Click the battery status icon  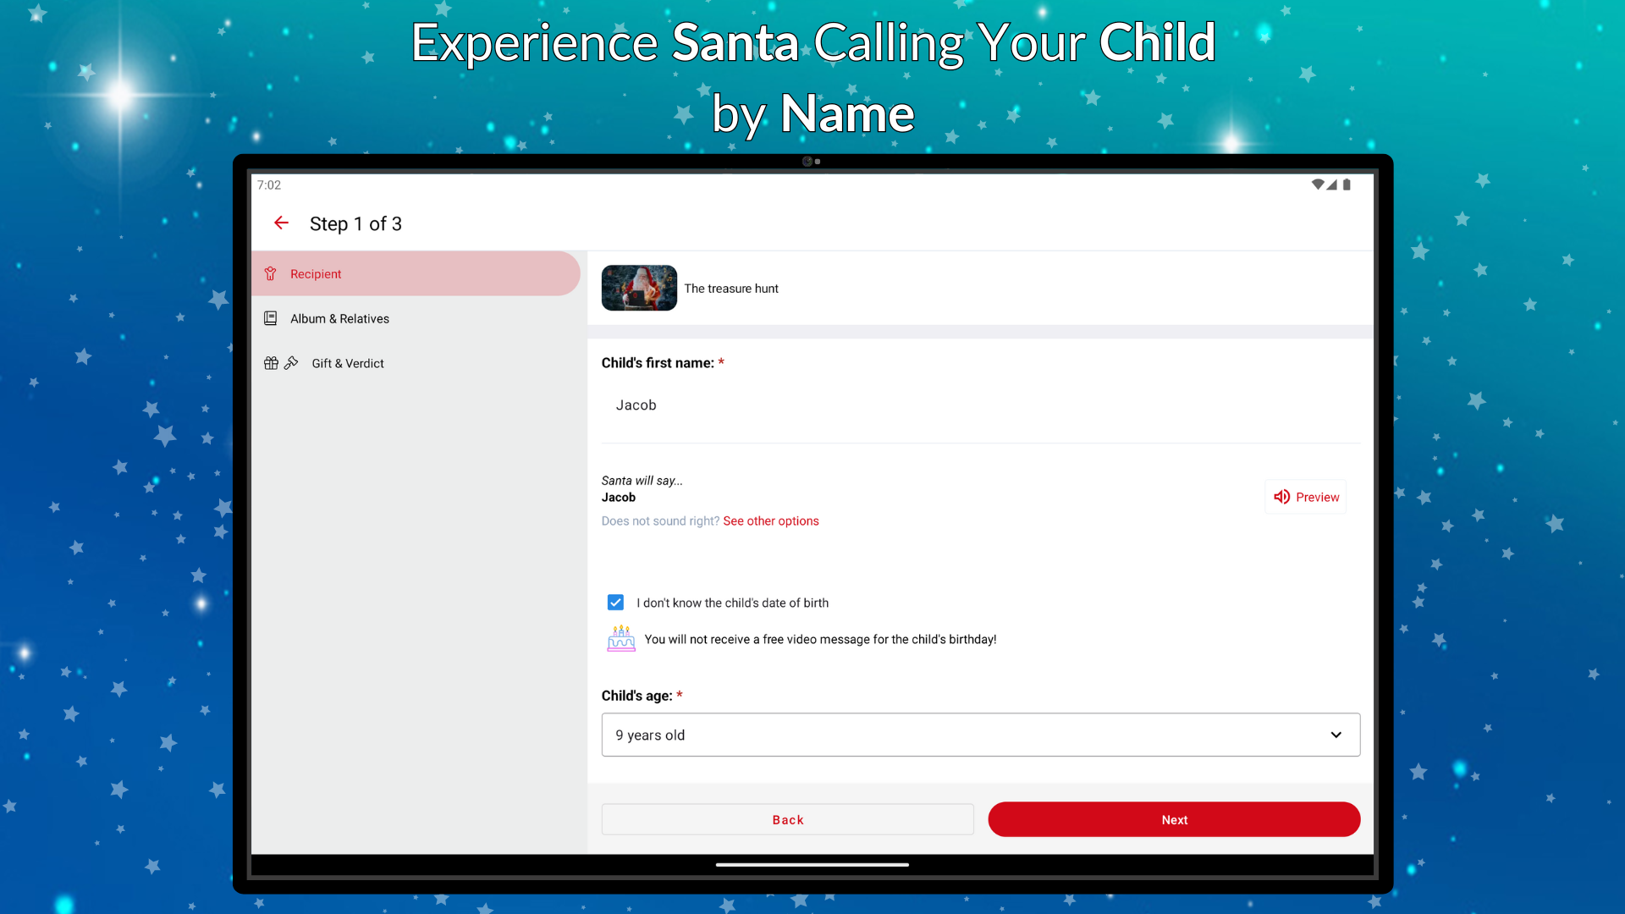(x=1347, y=184)
